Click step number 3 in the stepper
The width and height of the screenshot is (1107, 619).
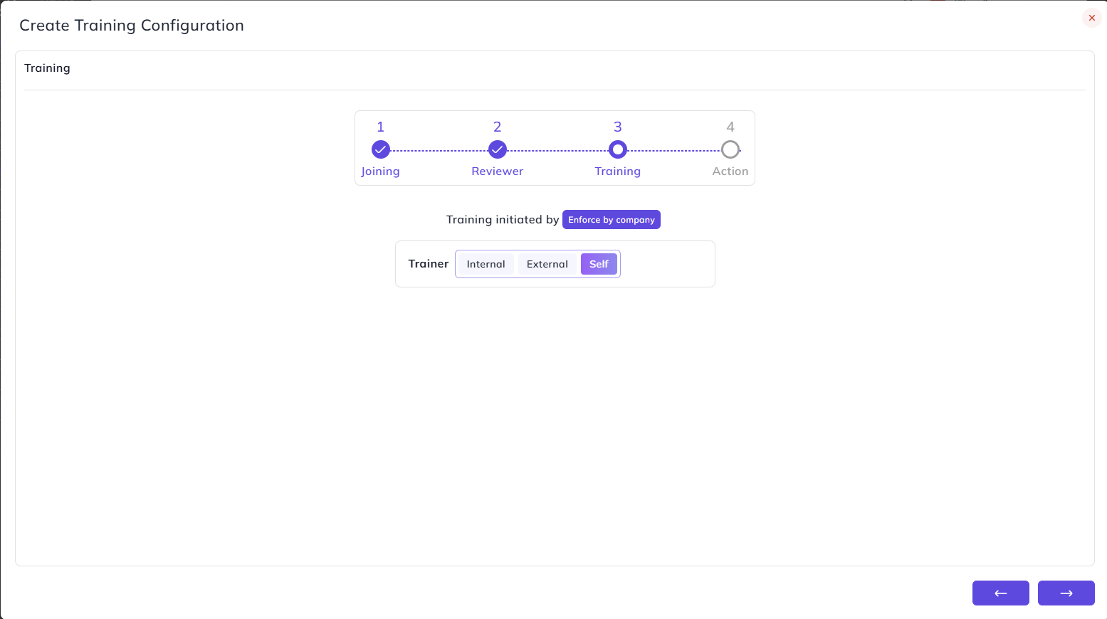click(618, 127)
